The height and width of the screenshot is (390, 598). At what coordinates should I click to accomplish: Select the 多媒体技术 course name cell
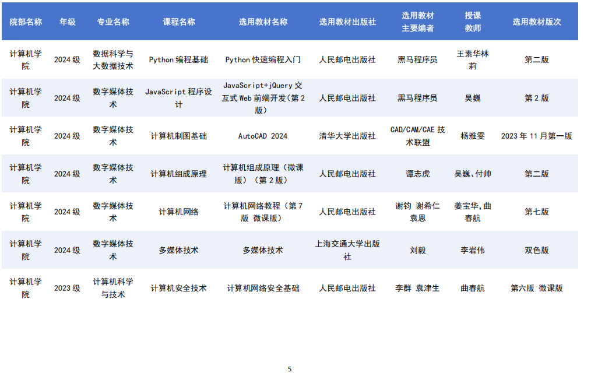pyautogui.click(x=178, y=250)
